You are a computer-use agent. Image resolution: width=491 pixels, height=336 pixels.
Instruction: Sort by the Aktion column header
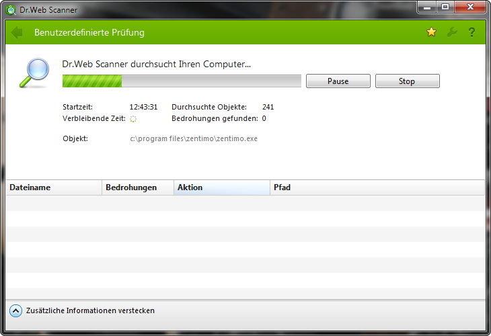click(222, 187)
